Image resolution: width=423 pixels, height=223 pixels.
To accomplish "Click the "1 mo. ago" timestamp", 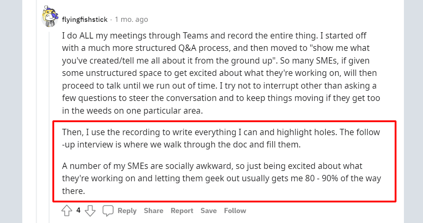I will (x=131, y=19).
